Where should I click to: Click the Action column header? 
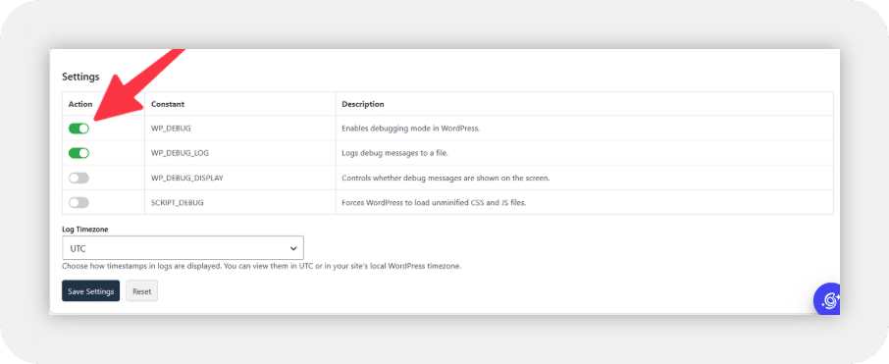[79, 104]
